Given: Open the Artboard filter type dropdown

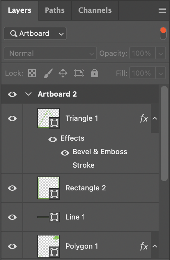Looking at the screenshot, I should (x=35, y=33).
